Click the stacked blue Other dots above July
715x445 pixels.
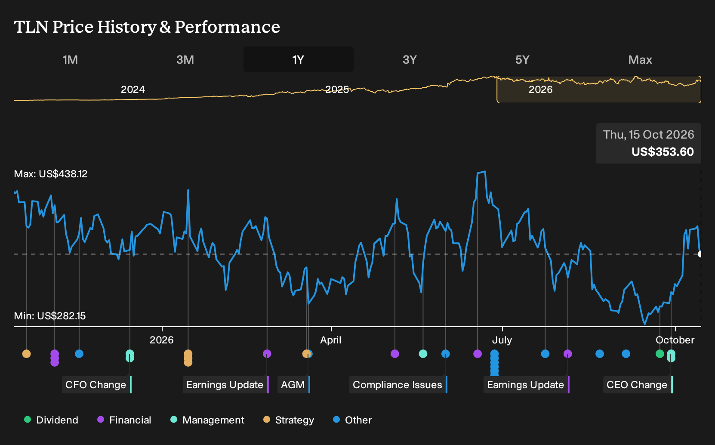pyautogui.click(x=495, y=363)
